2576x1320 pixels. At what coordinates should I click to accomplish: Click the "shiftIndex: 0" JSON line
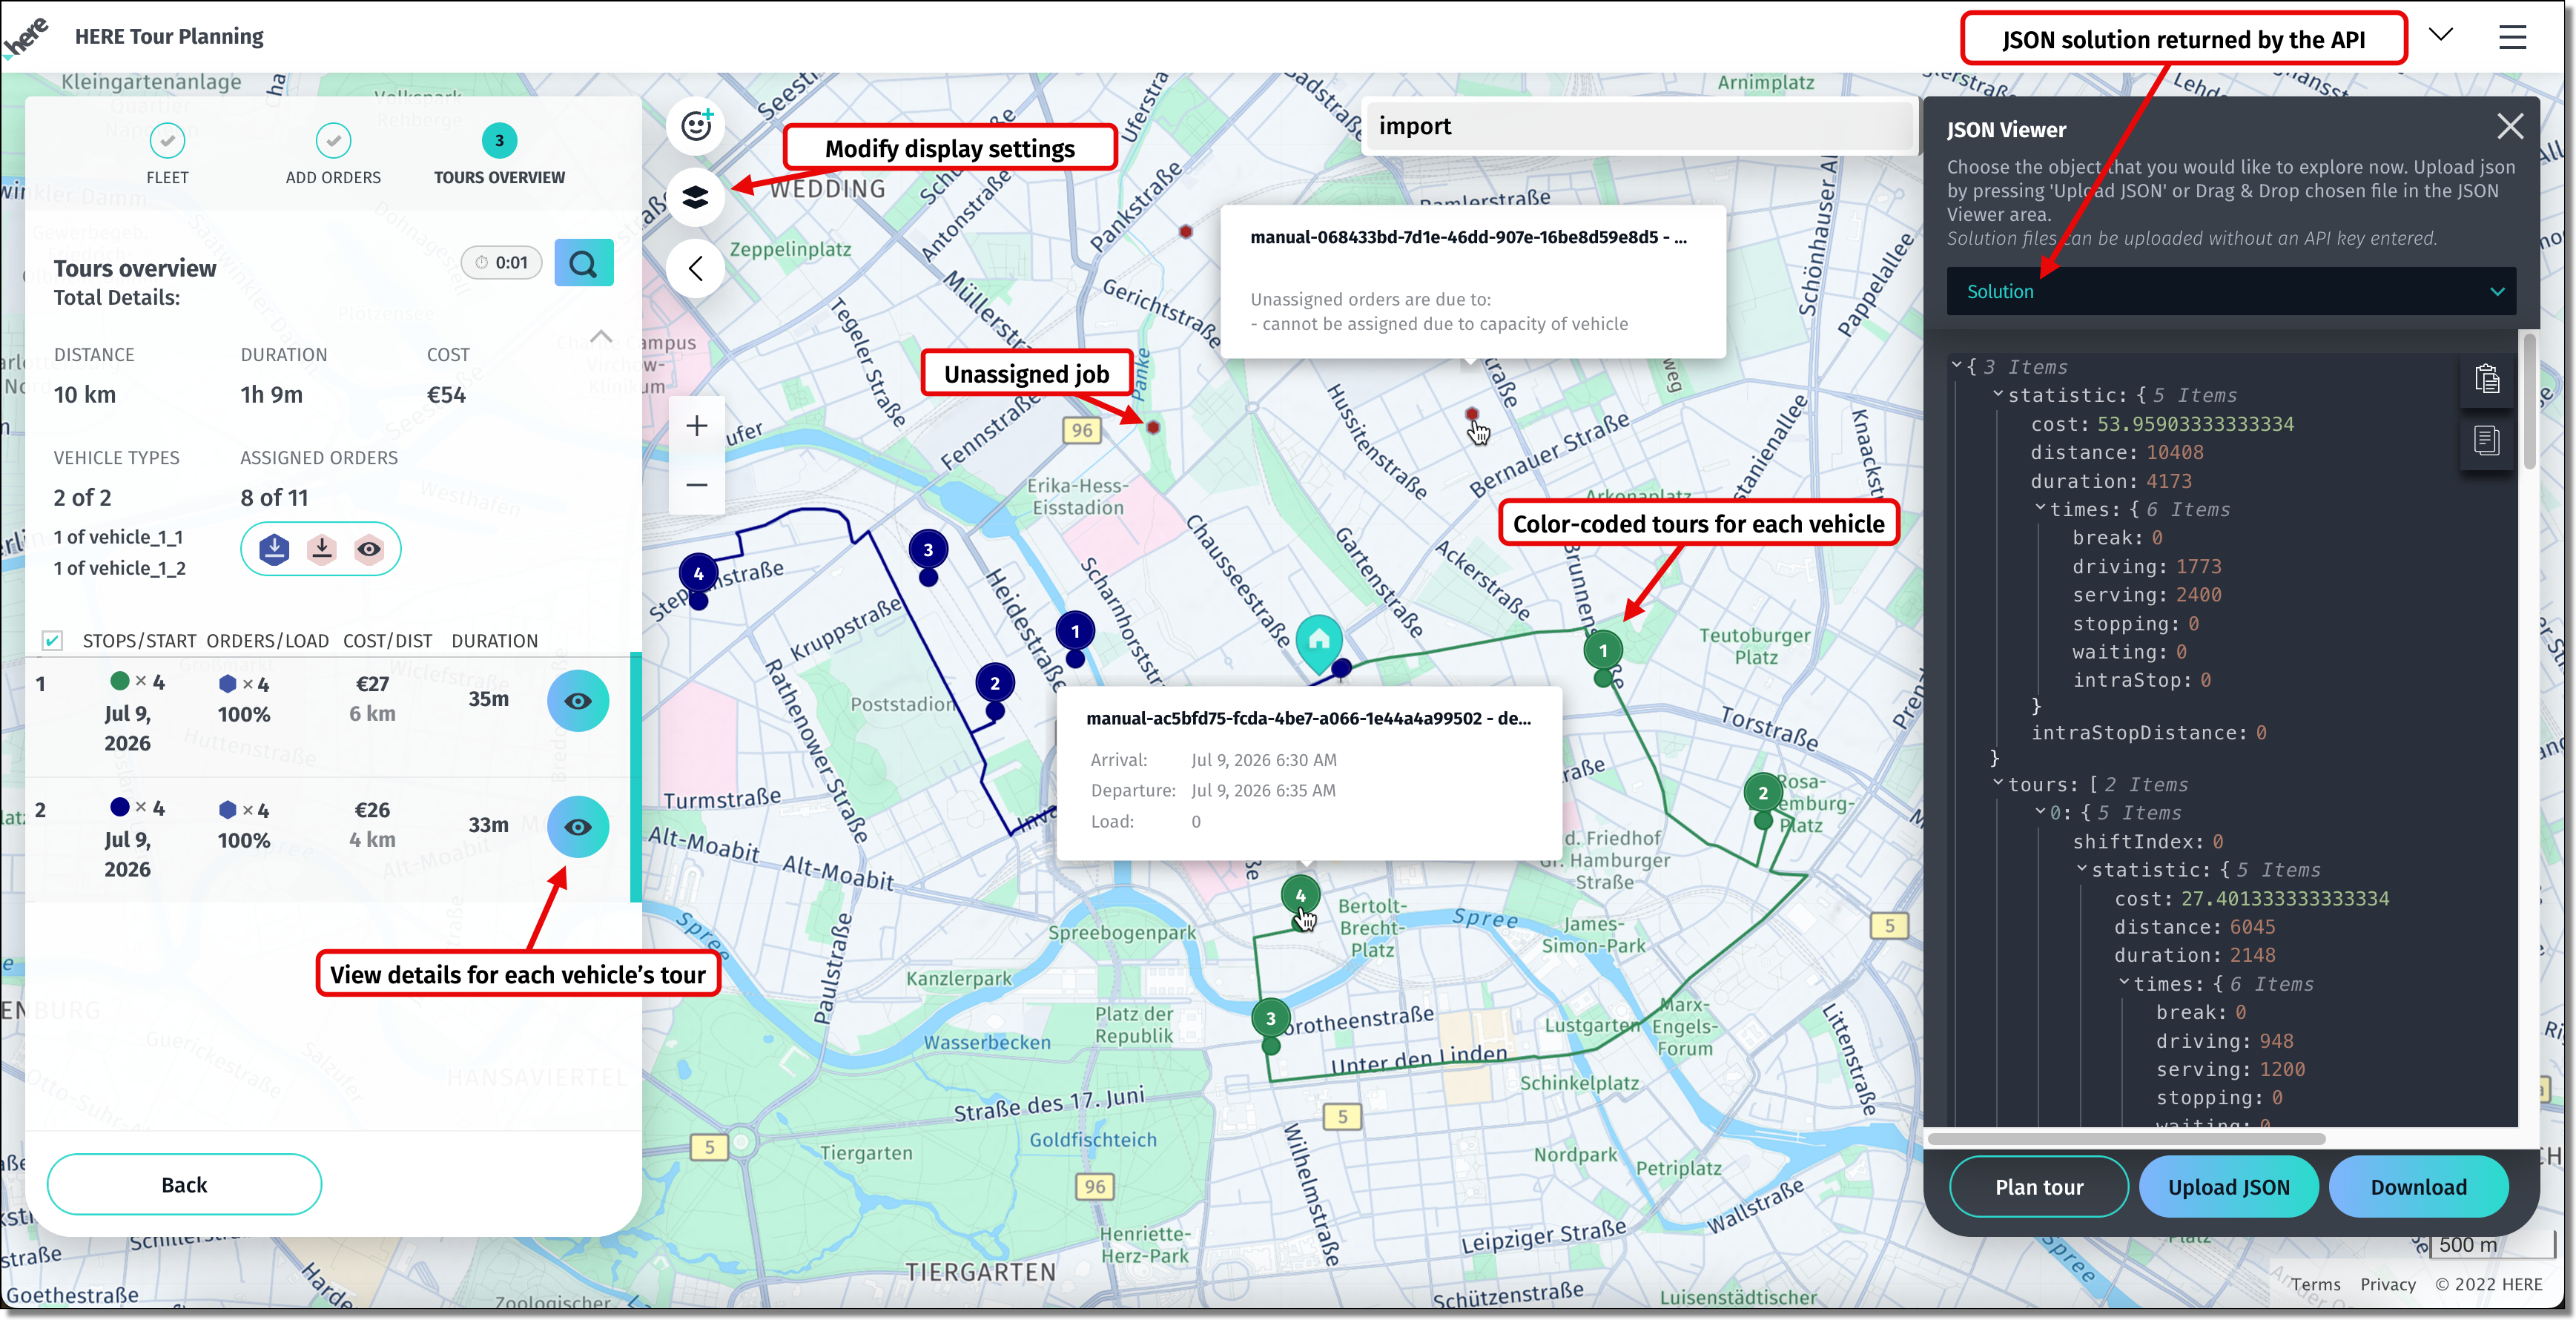2148,842
